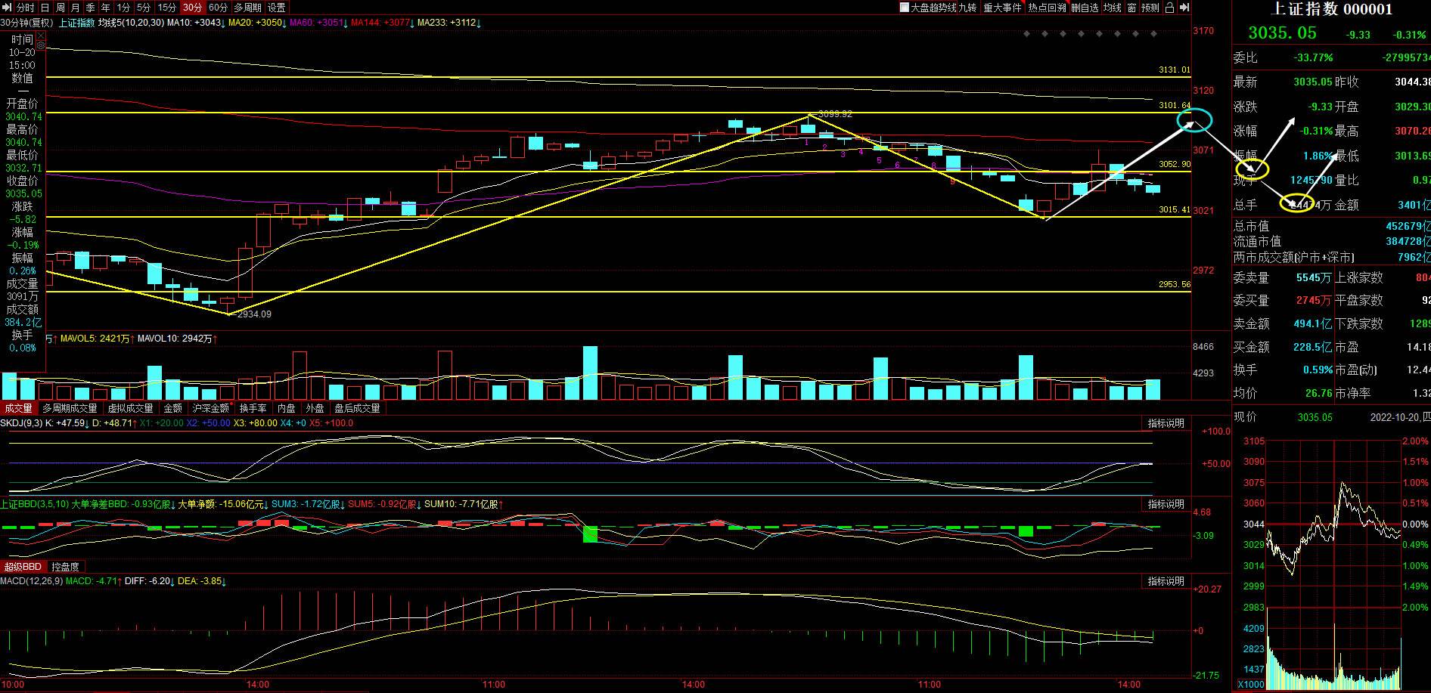Select the 外盘 tab
1431x693 pixels.
pyautogui.click(x=315, y=408)
